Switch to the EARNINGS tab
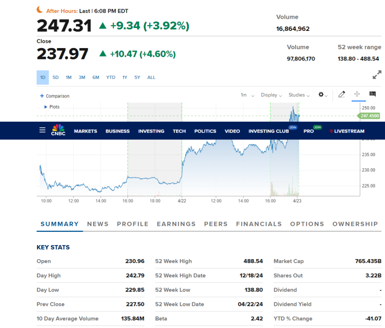Screen dimensions: 385x328 coord(176,224)
